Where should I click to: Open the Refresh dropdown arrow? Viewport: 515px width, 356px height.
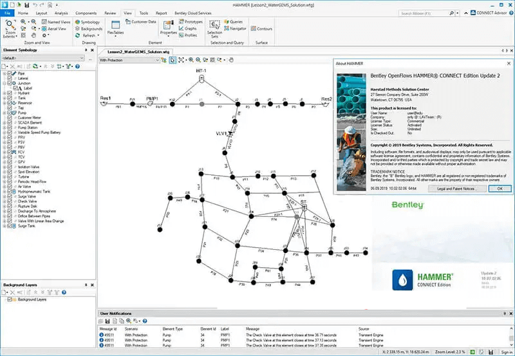point(98,35)
